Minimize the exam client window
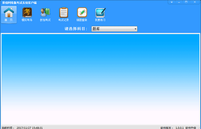 [179, 2]
